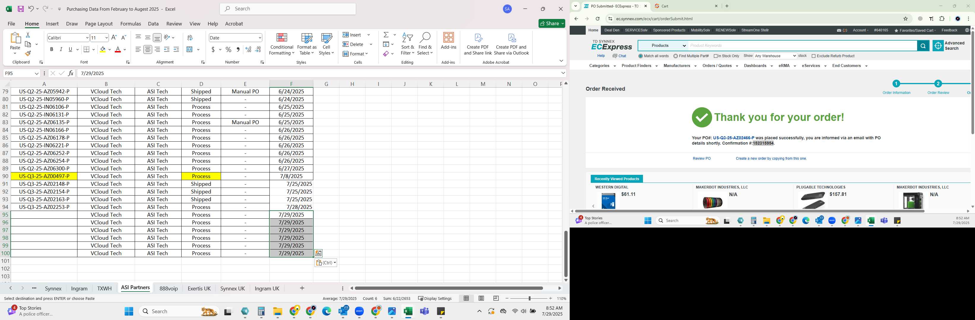The width and height of the screenshot is (975, 320).
Task: Click the Excel title bar Search box
Action: [x=288, y=9]
